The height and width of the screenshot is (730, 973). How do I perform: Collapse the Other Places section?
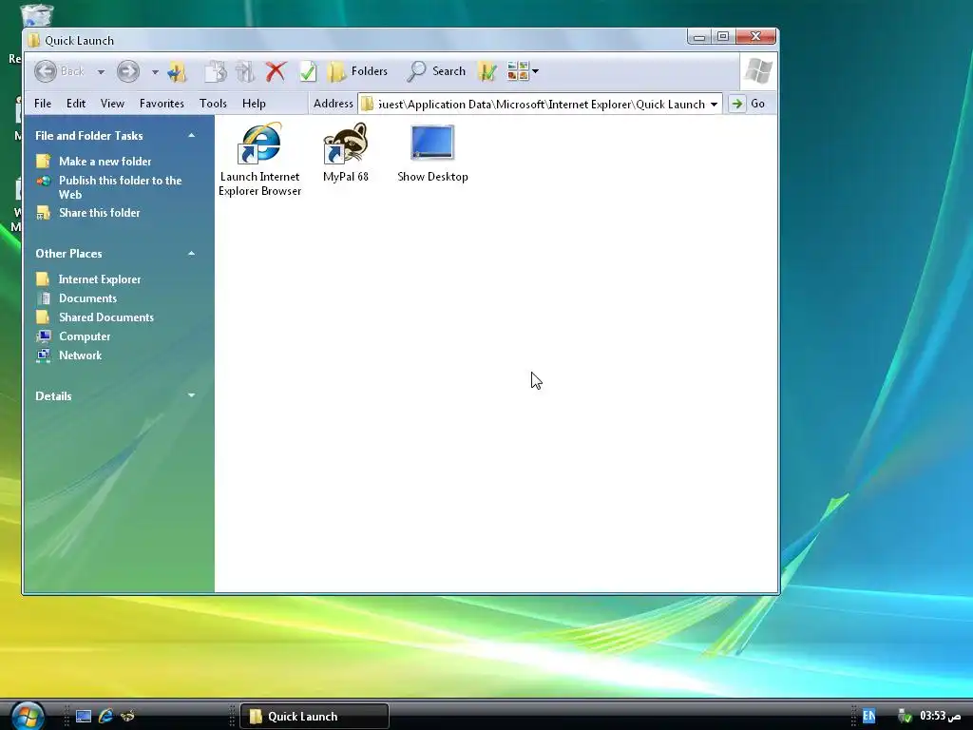(x=191, y=253)
